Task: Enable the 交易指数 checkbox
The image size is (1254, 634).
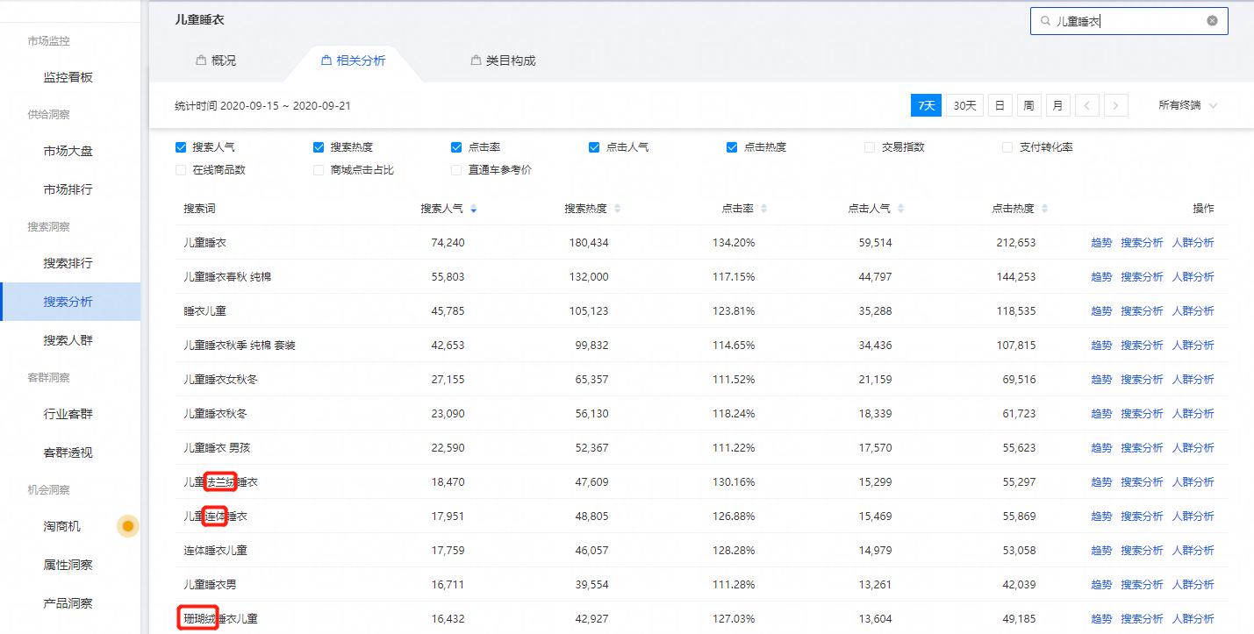Action: pos(869,146)
